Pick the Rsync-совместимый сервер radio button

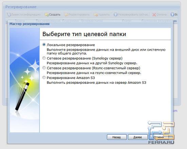coord(44,68)
